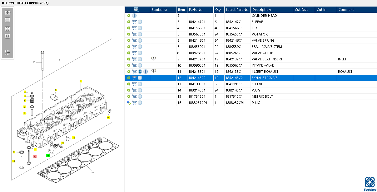The image size is (377, 192).
Task: Add the METRIC BOLT to cart
Action: click(134, 96)
